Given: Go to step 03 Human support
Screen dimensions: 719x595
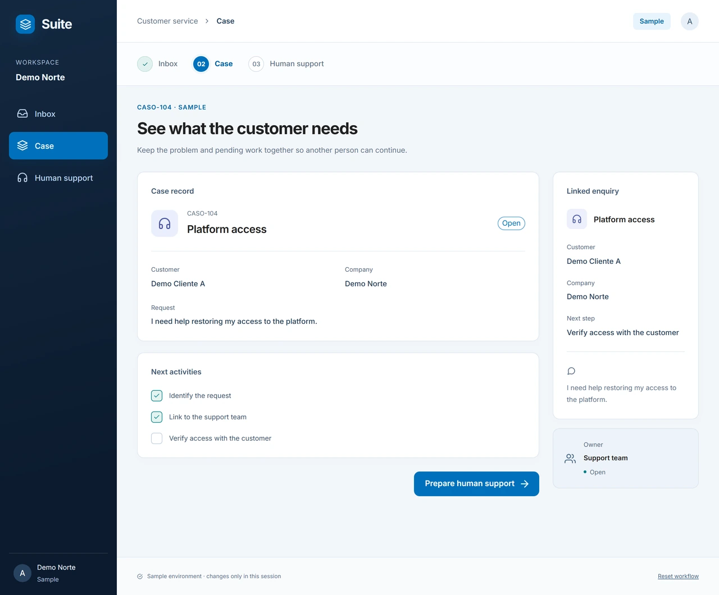Looking at the screenshot, I should [286, 64].
